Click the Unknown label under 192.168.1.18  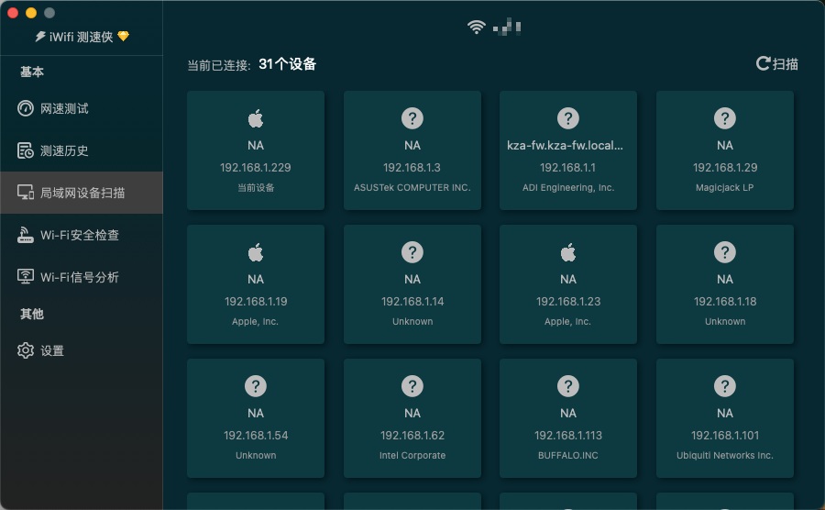click(725, 322)
